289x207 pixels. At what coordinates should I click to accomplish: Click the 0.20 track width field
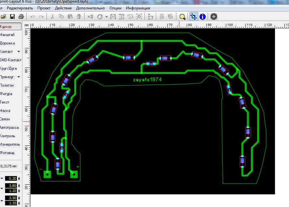tap(11, 178)
